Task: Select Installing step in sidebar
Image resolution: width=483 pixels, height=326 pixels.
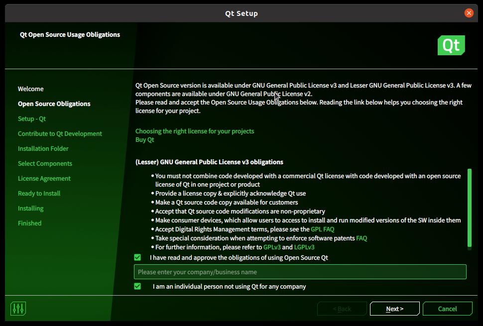Action: pos(30,208)
